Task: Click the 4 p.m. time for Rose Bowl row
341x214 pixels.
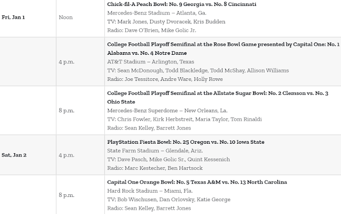Action: (x=67, y=62)
